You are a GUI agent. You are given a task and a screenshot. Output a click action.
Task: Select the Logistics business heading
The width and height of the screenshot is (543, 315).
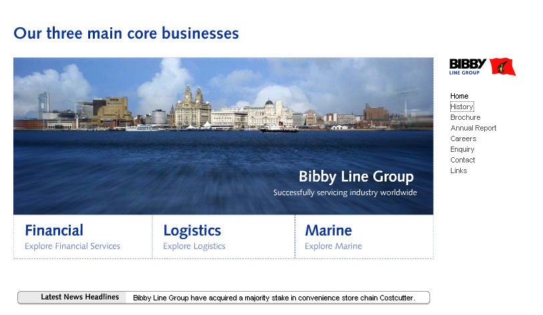(x=192, y=231)
